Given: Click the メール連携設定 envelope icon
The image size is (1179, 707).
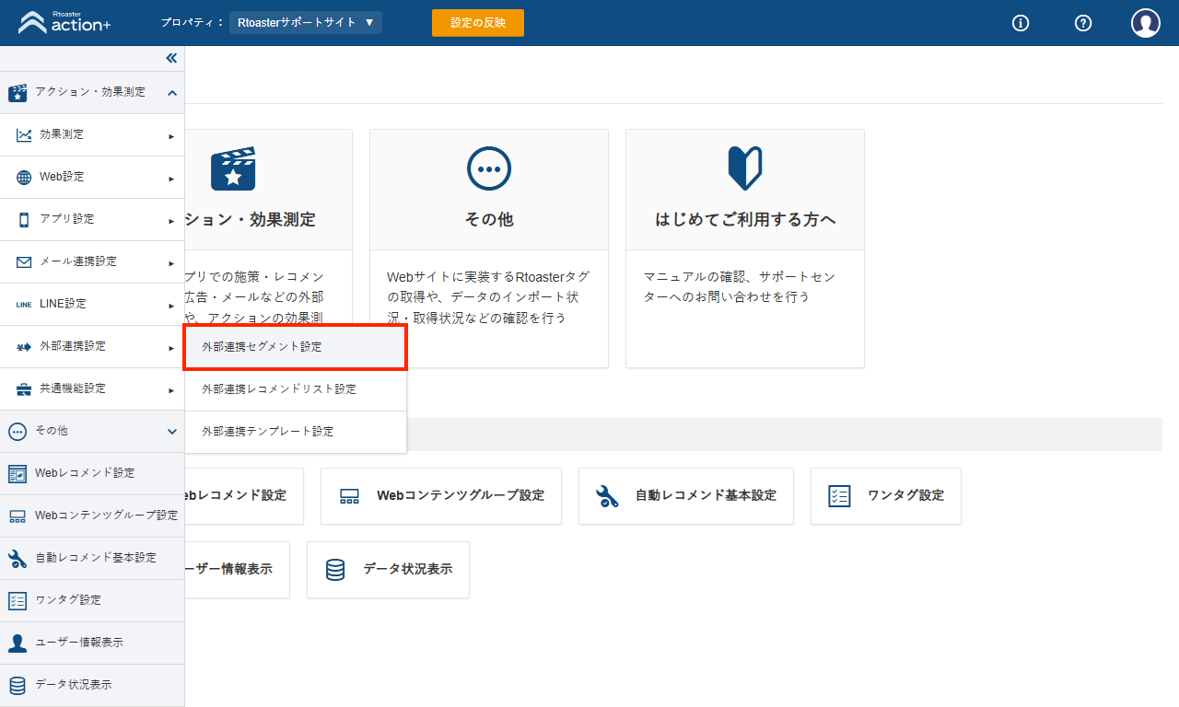Looking at the screenshot, I should click(x=24, y=262).
